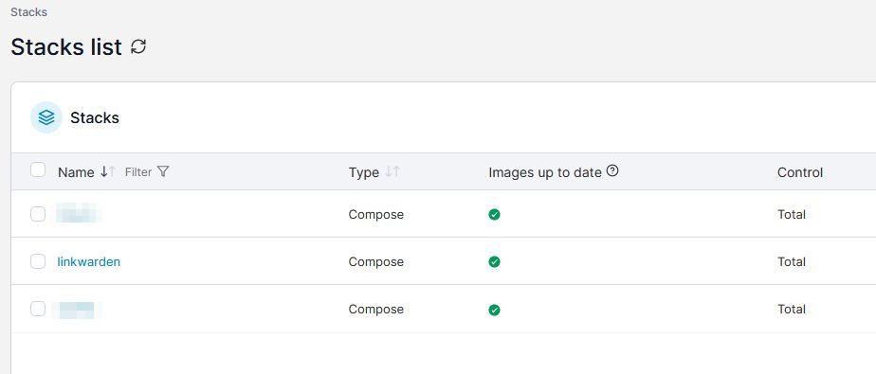This screenshot has width=876, height=374.
Task: Open the Images up to date help icon
Action: pos(612,171)
